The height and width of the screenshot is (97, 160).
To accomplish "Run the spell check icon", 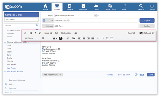I will [x=76, y=33].
